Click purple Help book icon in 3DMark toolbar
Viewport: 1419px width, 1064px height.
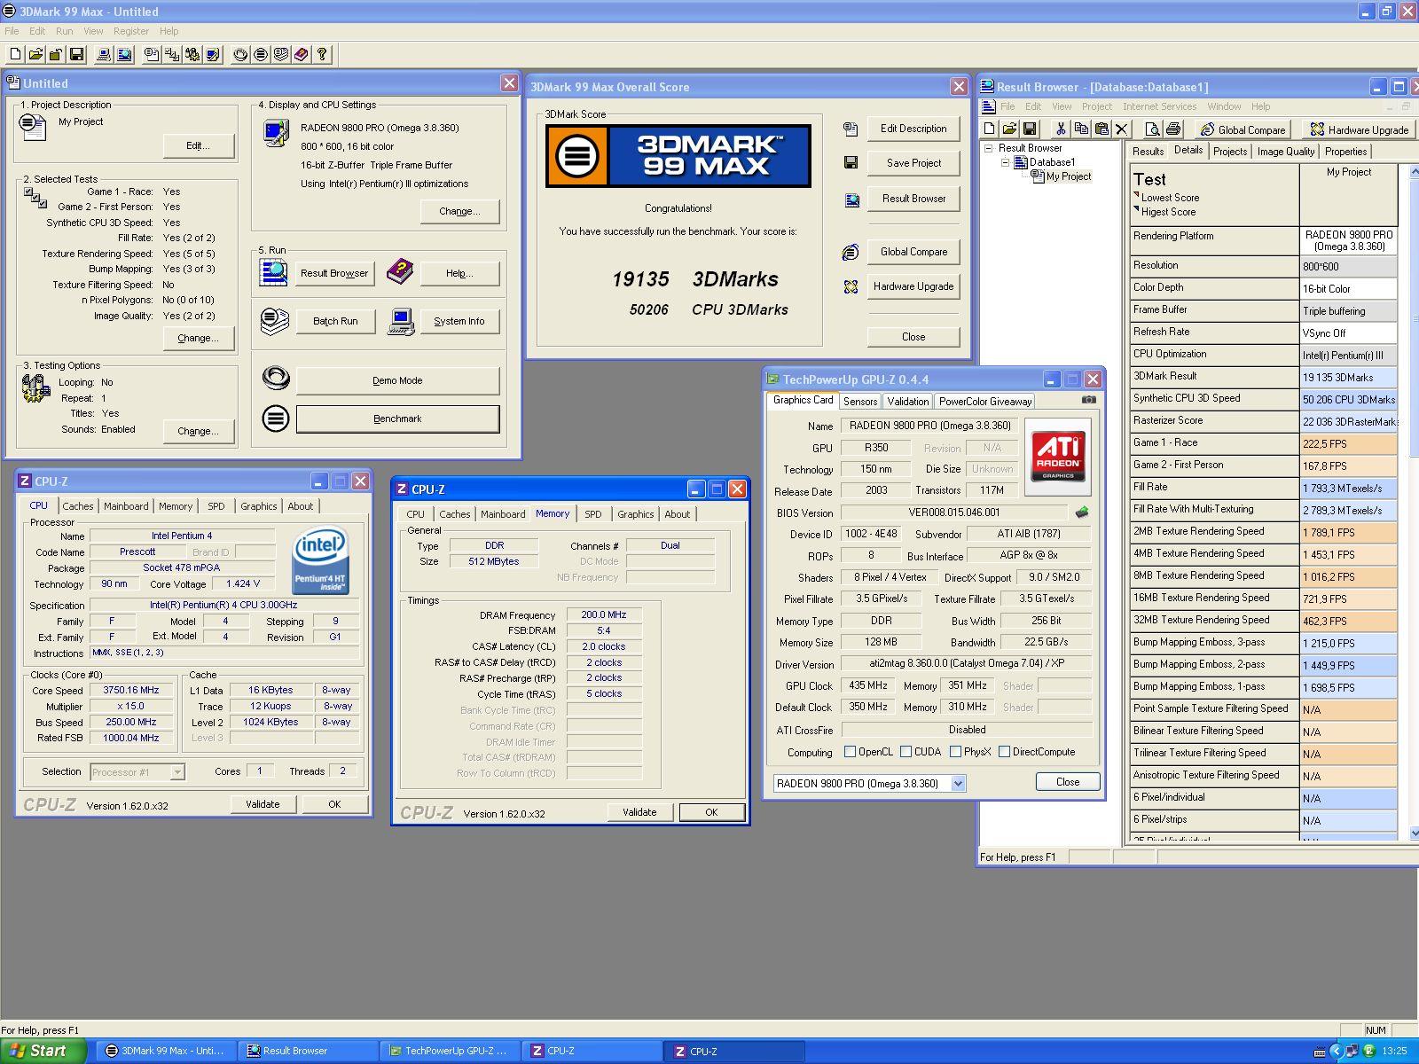pos(302,54)
